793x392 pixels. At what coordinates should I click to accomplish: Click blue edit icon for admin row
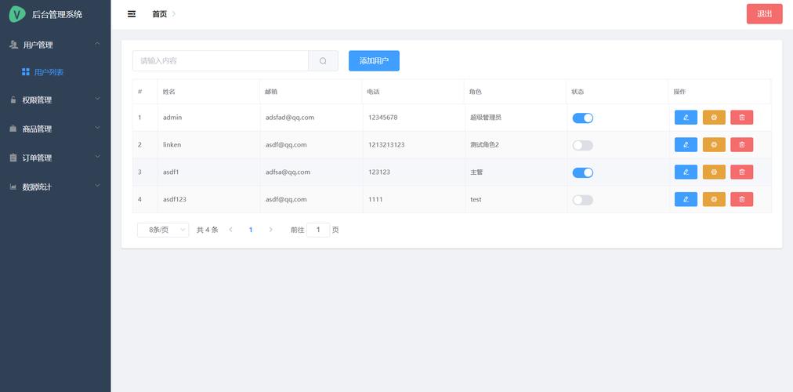(x=686, y=118)
